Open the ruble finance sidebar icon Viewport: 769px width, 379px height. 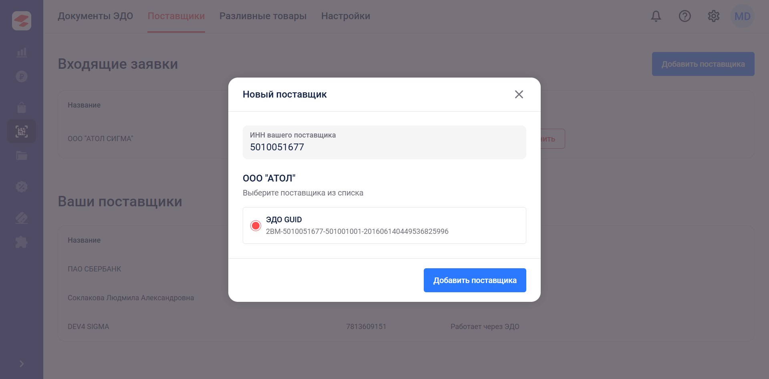click(x=22, y=76)
